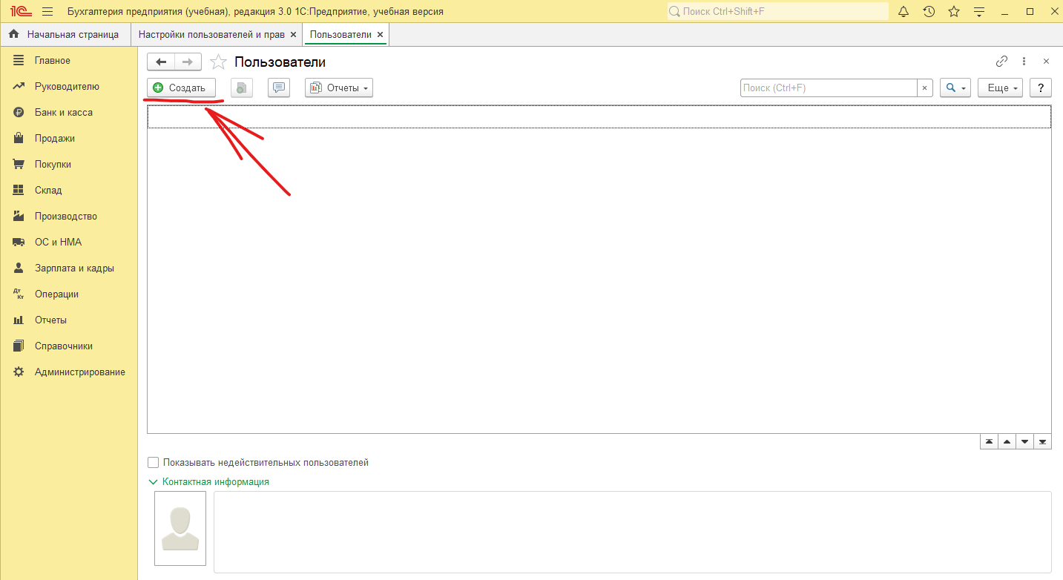Switch to Настройки пользователей и прав tab
This screenshot has width=1063, height=580.
[211, 34]
